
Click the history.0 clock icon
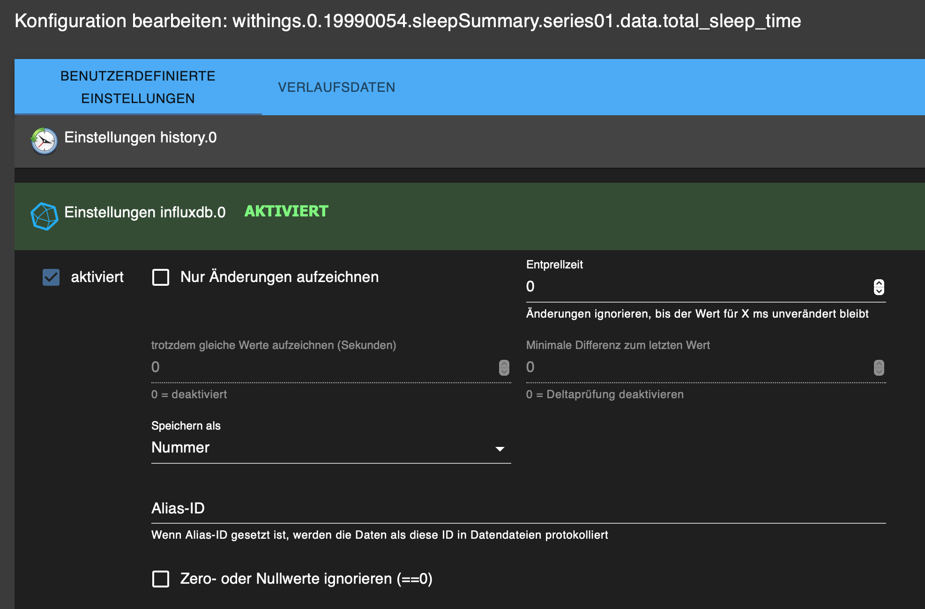(x=44, y=141)
